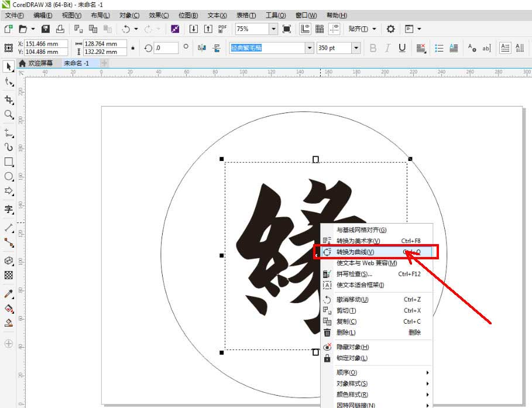The width and height of the screenshot is (532, 408).
Task: Expand the Open button's dropdown arrow
Action: pyautogui.click(x=33, y=29)
